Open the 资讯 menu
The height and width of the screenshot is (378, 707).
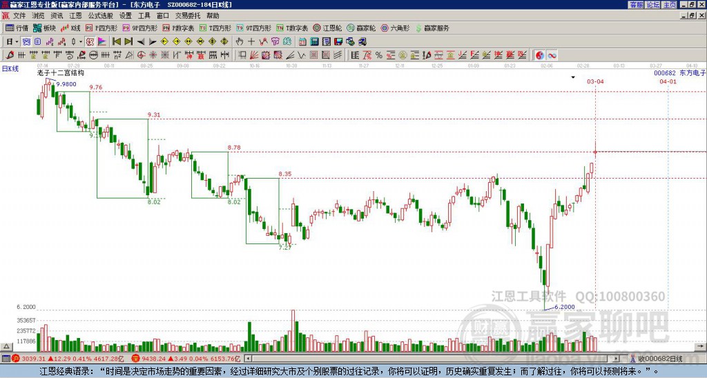57,15
